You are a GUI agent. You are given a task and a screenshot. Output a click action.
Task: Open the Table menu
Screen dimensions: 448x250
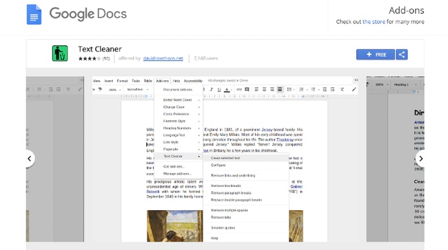[147, 81]
